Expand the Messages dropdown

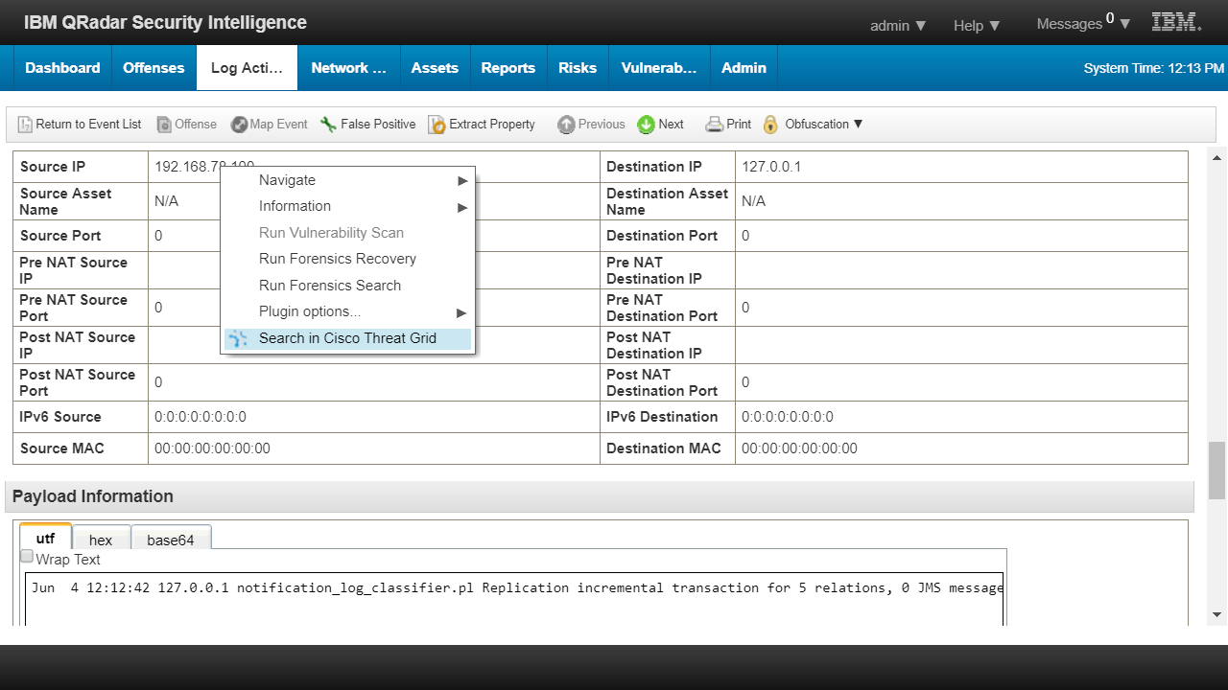pyautogui.click(x=1083, y=24)
